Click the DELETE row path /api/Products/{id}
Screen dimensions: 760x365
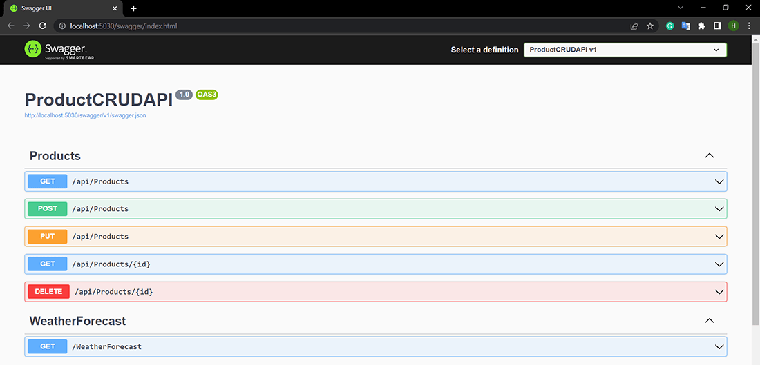[x=114, y=292]
